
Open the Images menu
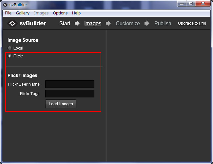pos(41,13)
